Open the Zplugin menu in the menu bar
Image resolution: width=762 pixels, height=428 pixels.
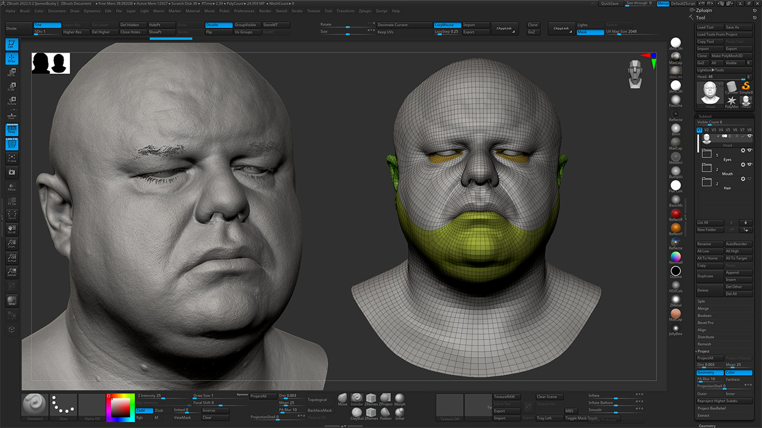[365, 10]
